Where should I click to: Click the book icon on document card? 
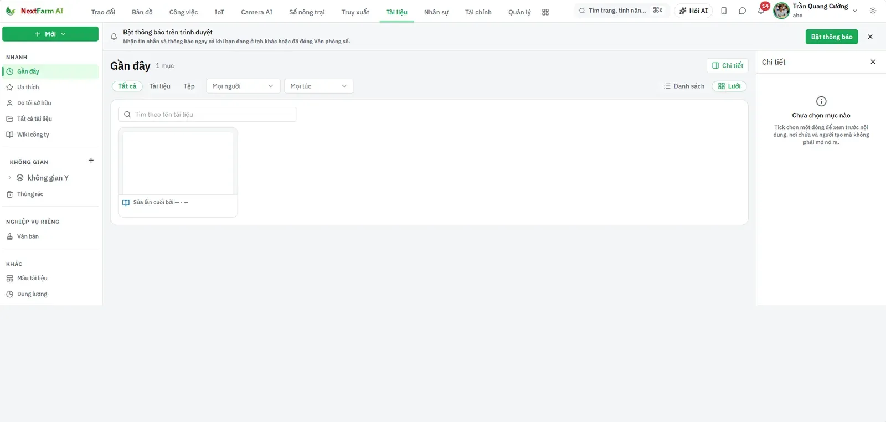click(126, 203)
